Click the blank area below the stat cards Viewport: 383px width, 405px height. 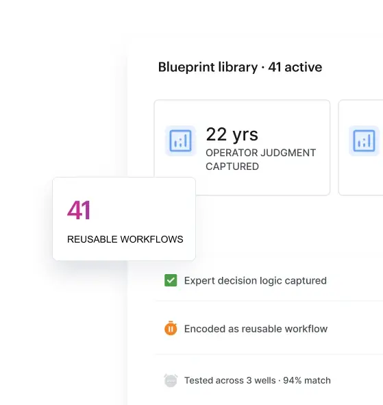coord(284,230)
